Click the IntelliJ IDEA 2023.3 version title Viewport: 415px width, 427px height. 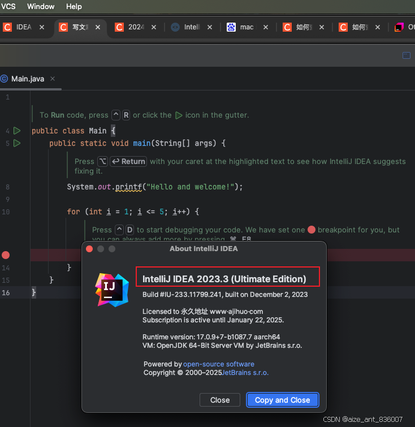[224, 279]
